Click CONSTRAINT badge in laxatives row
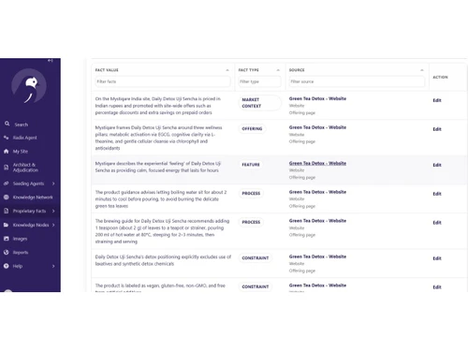This screenshot has width=468, height=351. (256, 257)
